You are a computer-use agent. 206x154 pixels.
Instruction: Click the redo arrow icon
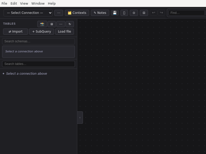161,13
